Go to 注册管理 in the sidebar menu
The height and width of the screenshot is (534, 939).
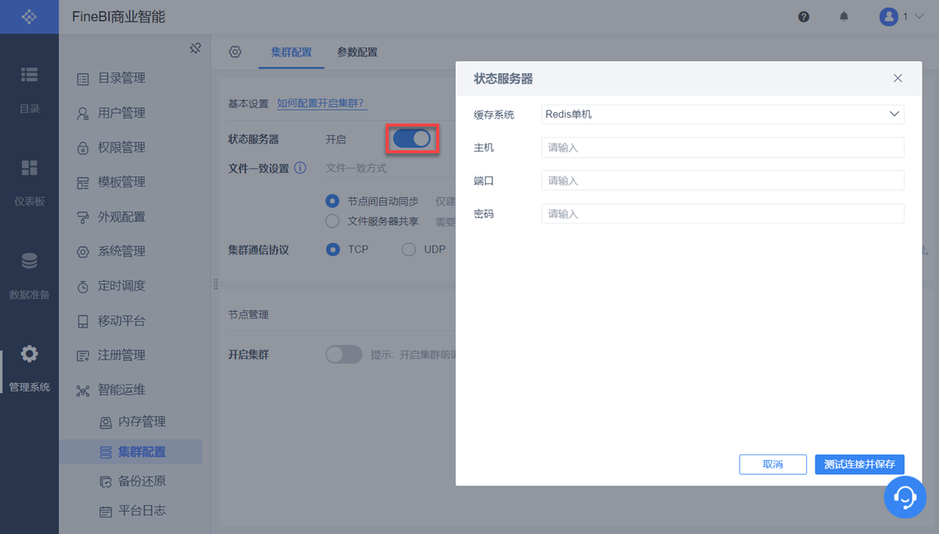pyautogui.click(x=121, y=356)
